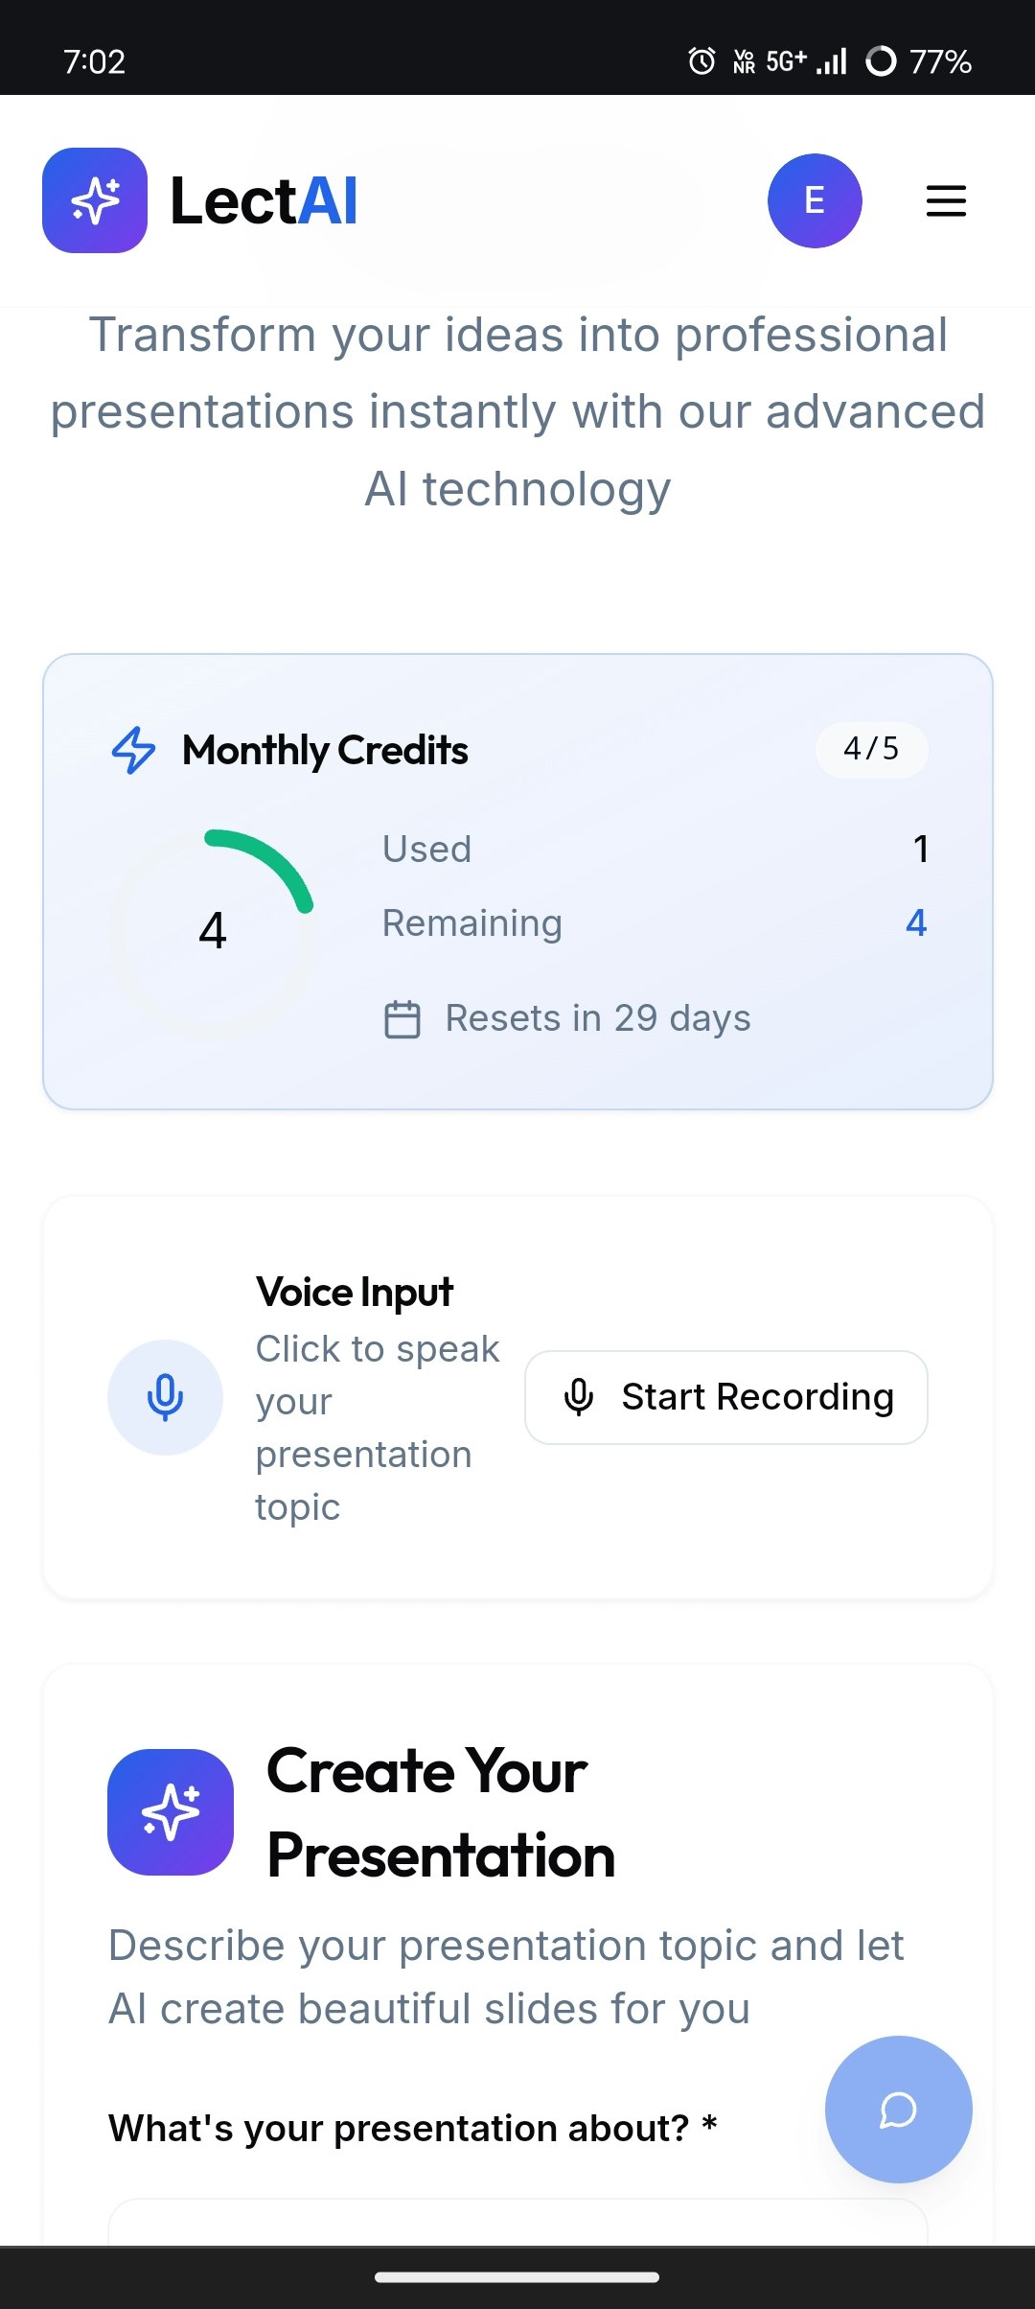Tap the Remaining credits value 4
The height and width of the screenshot is (2309, 1035).
916,922
